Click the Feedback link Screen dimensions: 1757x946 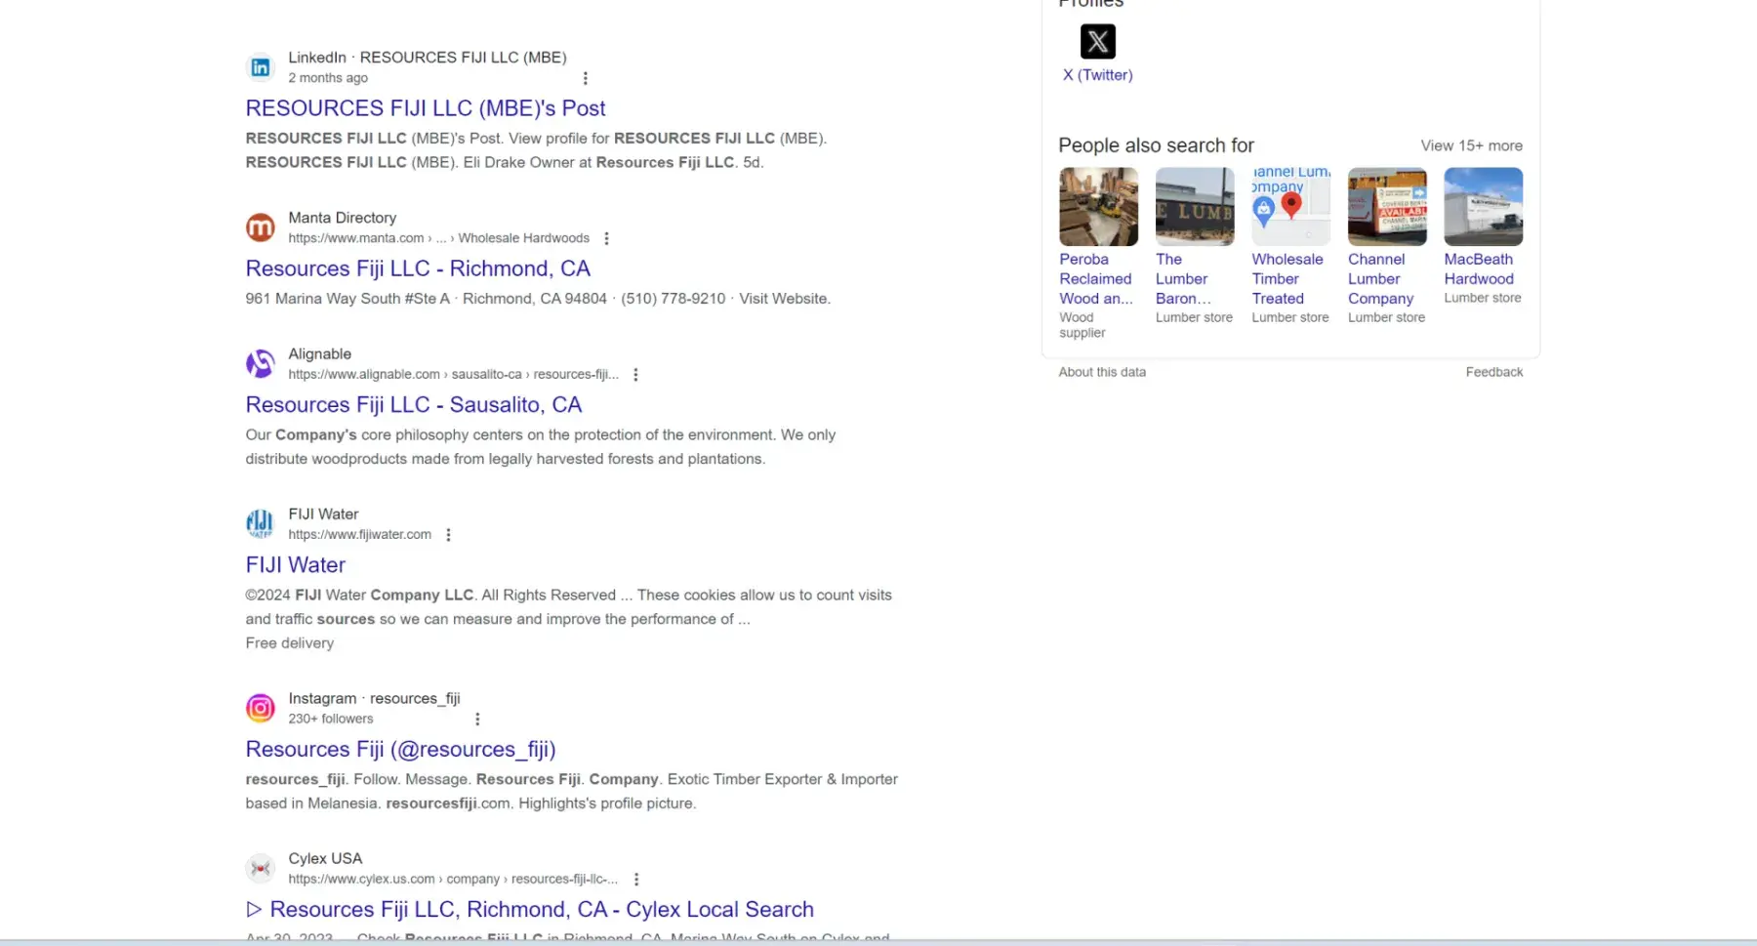click(x=1492, y=372)
